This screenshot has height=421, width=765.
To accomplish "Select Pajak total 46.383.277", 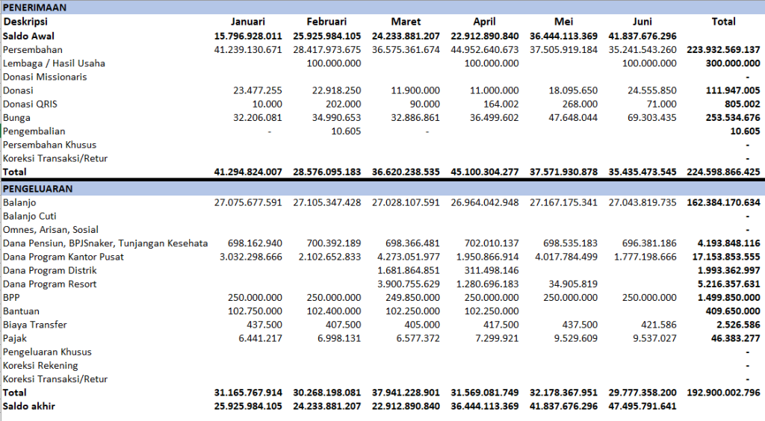I will pos(735,338).
